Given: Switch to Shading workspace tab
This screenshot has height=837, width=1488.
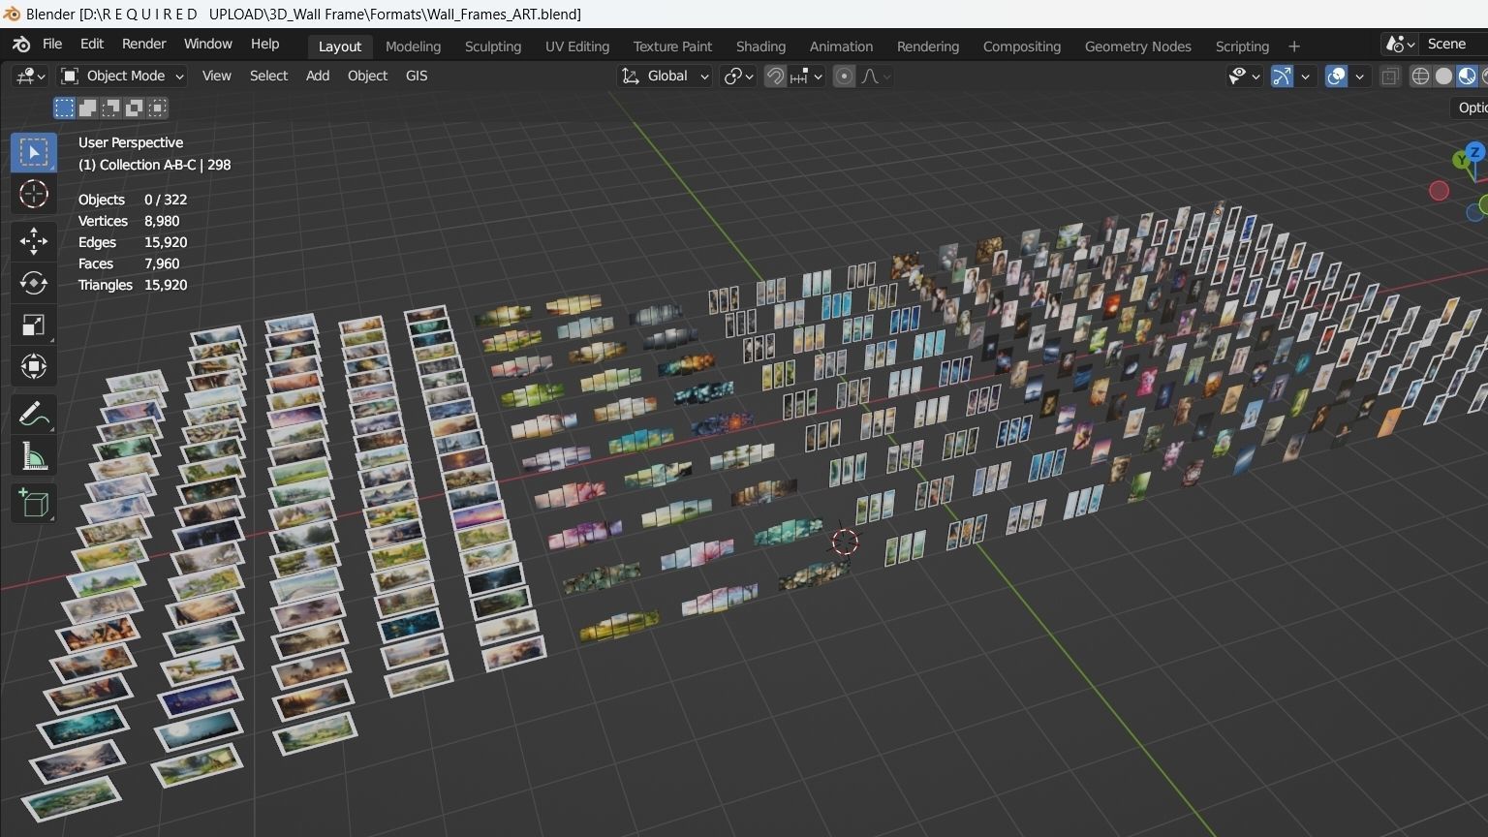Looking at the screenshot, I should click(x=760, y=46).
